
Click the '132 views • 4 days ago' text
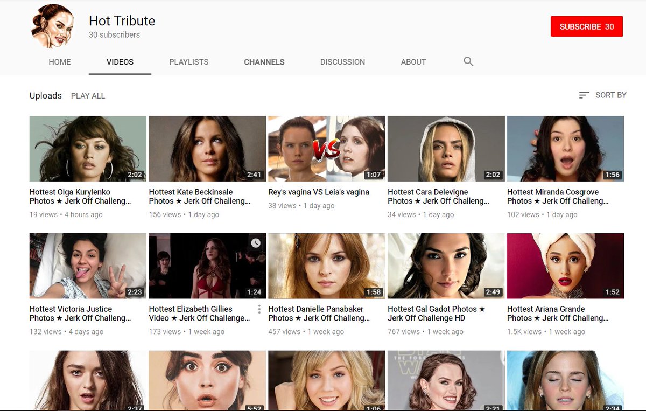point(67,332)
